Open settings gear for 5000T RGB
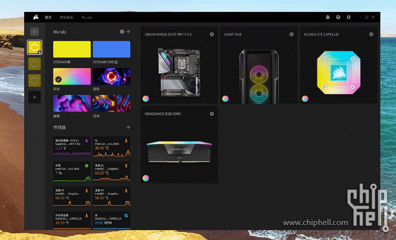Viewport: 396px width, 240px height. tap(291, 34)
